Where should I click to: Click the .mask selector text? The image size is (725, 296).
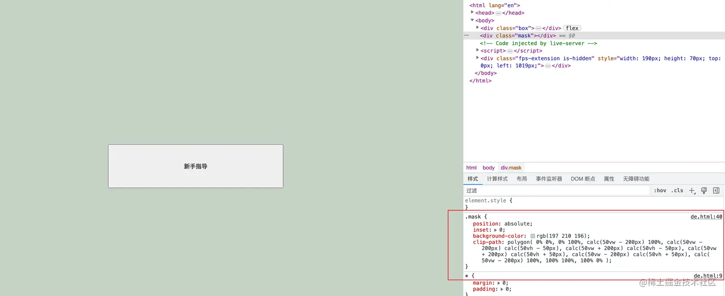pos(473,217)
